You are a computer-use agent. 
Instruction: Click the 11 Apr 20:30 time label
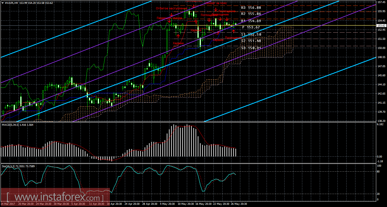point(97,204)
